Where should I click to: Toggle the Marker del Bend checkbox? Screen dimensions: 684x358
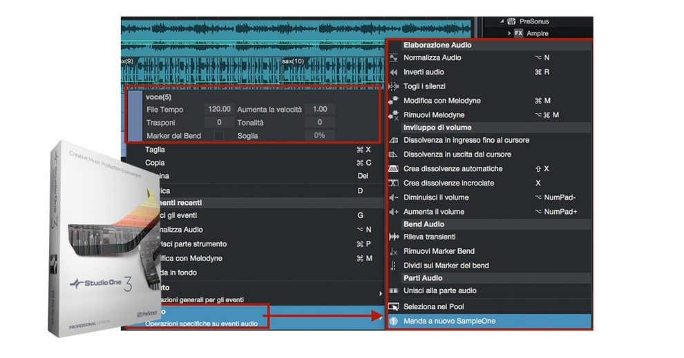click(219, 136)
